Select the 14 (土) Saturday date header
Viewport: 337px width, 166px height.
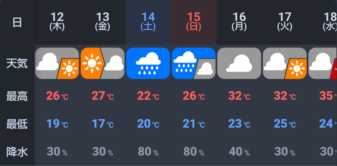click(x=148, y=22)
